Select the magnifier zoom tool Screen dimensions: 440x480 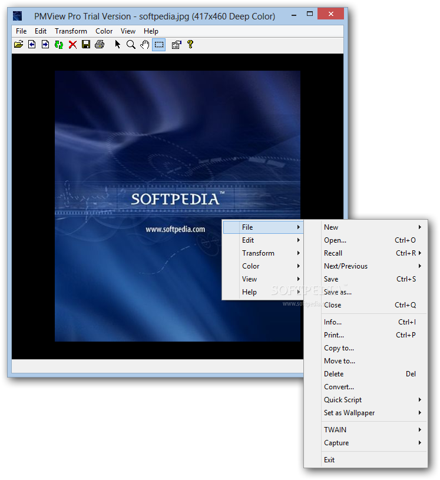click(131, 45)
